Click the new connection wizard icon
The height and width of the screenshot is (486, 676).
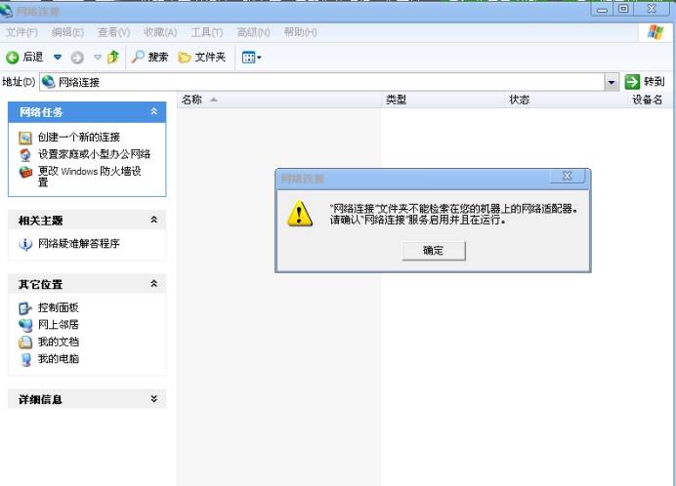25,138
